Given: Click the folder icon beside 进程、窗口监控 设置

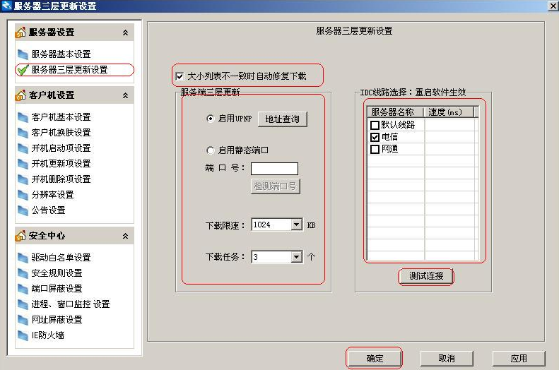Looking at the screenshot, I should 23,304.
